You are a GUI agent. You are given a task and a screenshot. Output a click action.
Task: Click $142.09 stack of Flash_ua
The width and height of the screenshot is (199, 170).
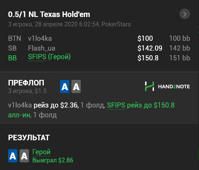150,48
